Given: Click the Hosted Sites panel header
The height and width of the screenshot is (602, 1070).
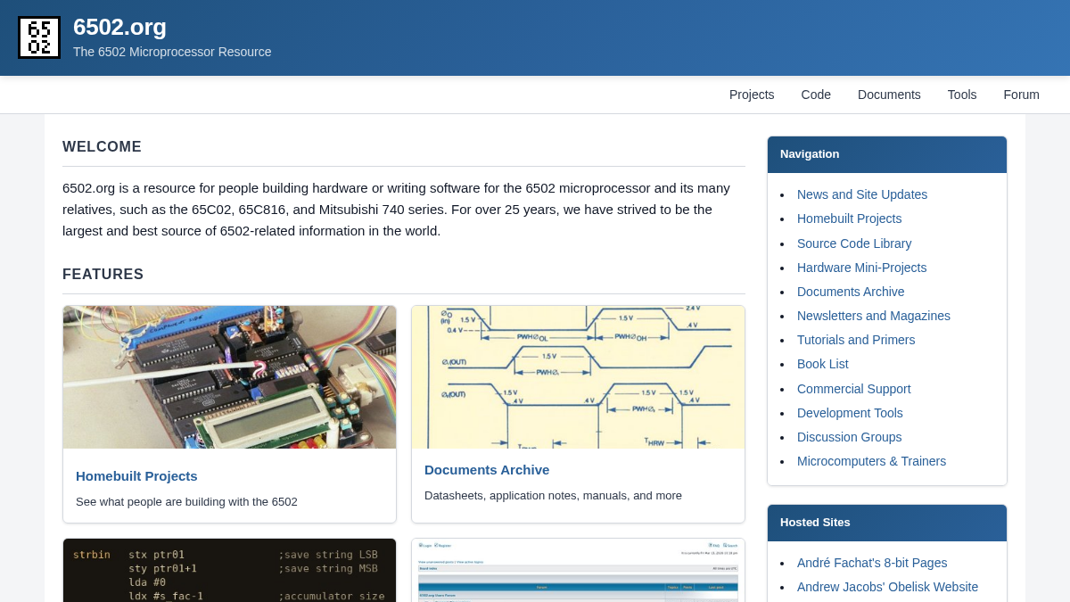Looking at the screenshot, I should 887,523.
